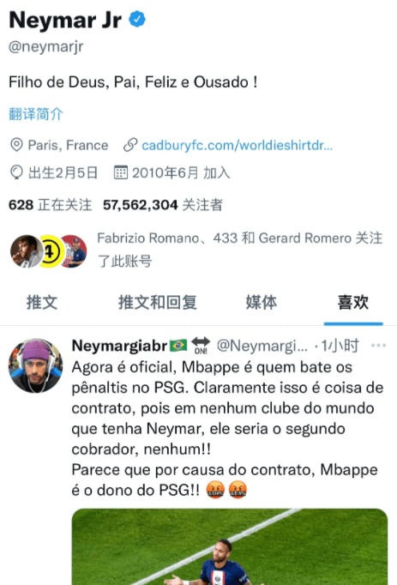397x585 pixels.
Task: Click the 翻译简介 translate bio link
Action: tap(36, 114)
